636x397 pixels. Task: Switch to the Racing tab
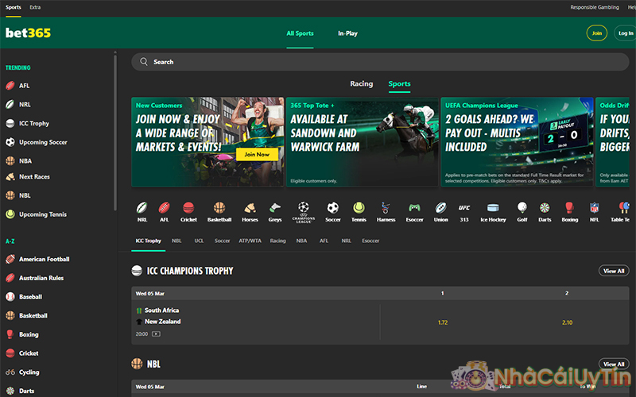362,83
